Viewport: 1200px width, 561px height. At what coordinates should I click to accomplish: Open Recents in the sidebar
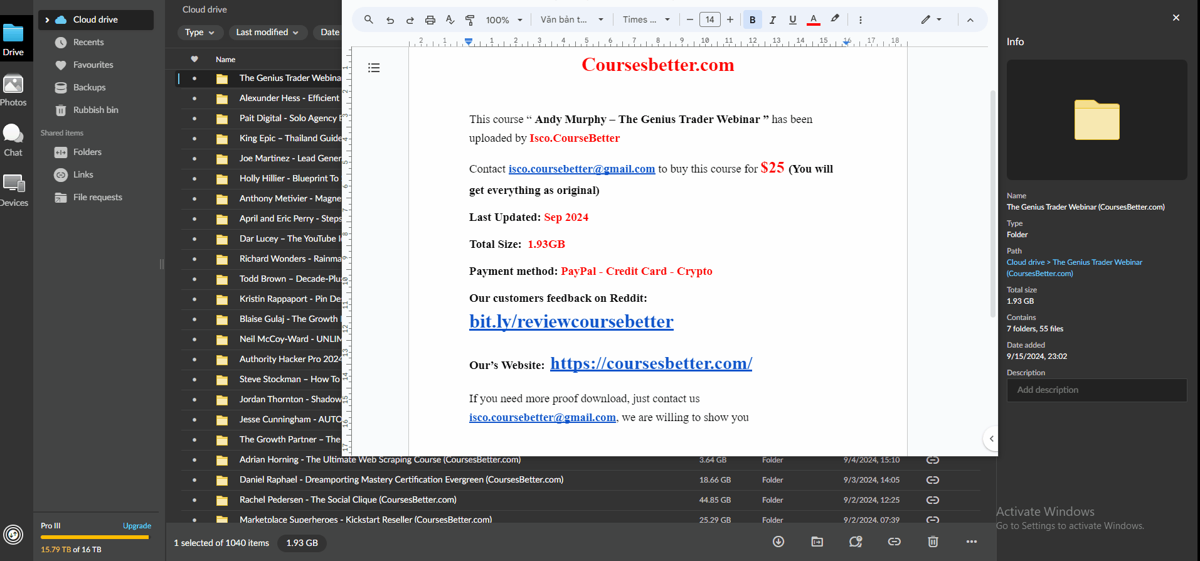pos(88,43)
